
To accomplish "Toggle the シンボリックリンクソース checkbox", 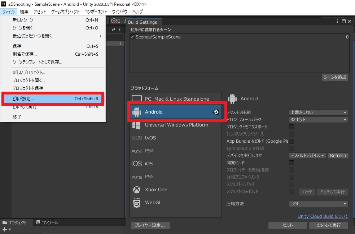I will click(x=292, y=134).
